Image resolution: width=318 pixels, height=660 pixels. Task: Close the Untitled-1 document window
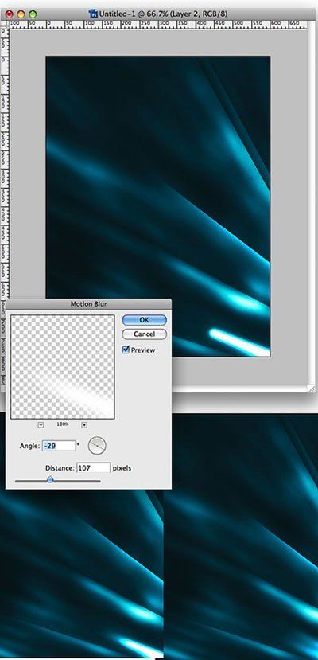tap(9, 14)
